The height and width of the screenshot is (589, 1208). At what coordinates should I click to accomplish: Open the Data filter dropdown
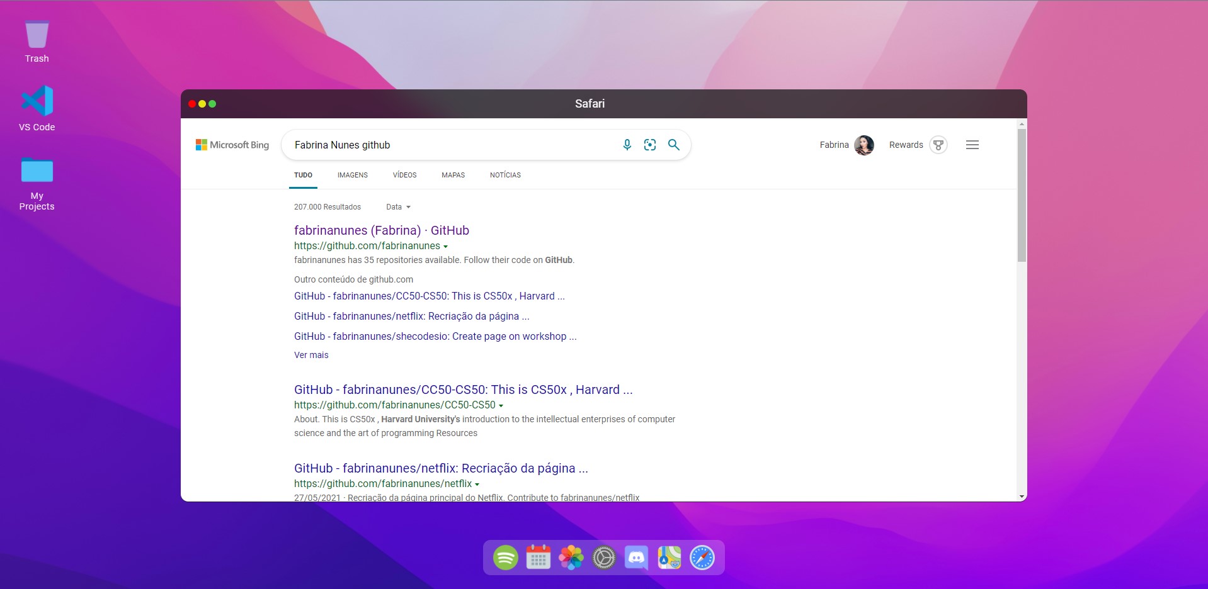click(397, 206)
